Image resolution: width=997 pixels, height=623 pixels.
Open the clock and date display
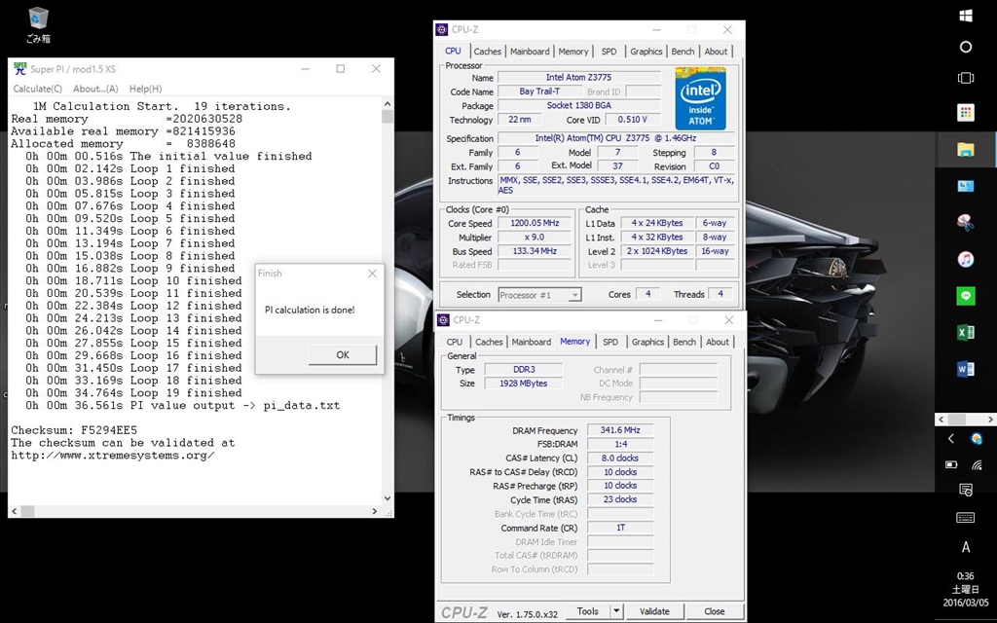pos(966,589)
